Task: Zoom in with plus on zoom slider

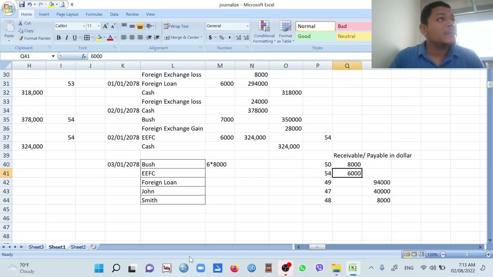Action: (x=488, y=254)
